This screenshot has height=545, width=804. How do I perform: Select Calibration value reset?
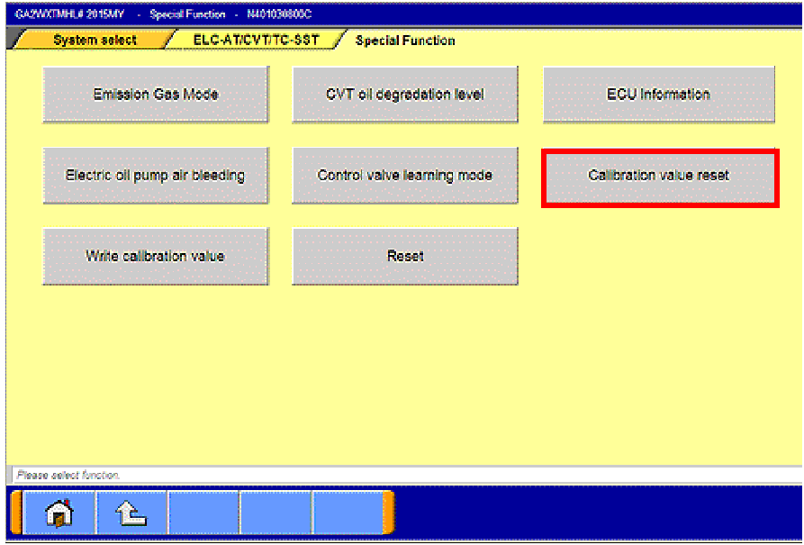pos(659,176)
